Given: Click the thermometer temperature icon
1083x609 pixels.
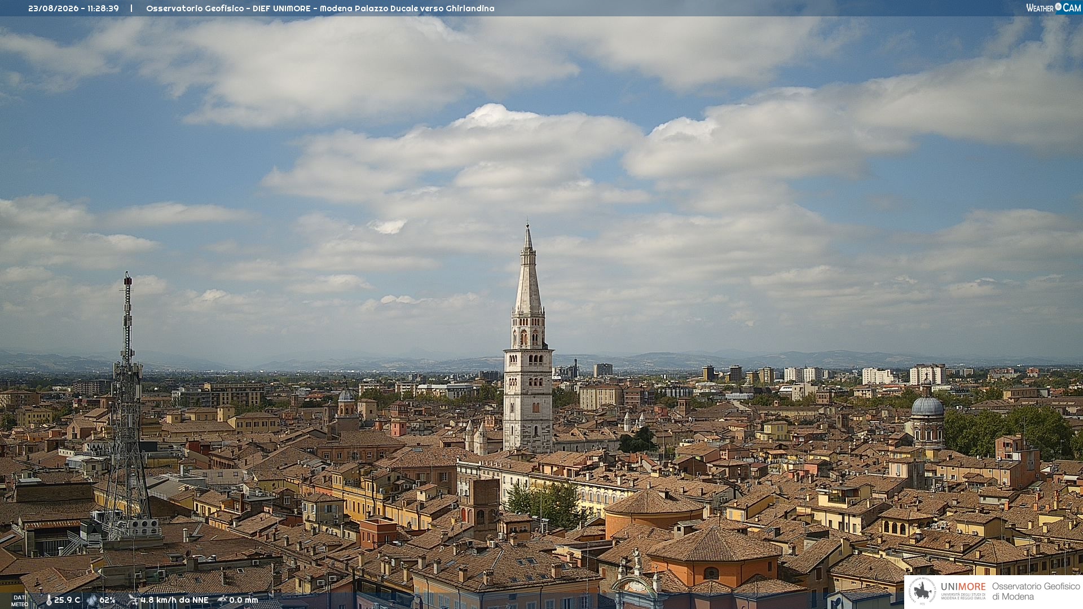Looking at the screenshot, I should click(49, 600).
